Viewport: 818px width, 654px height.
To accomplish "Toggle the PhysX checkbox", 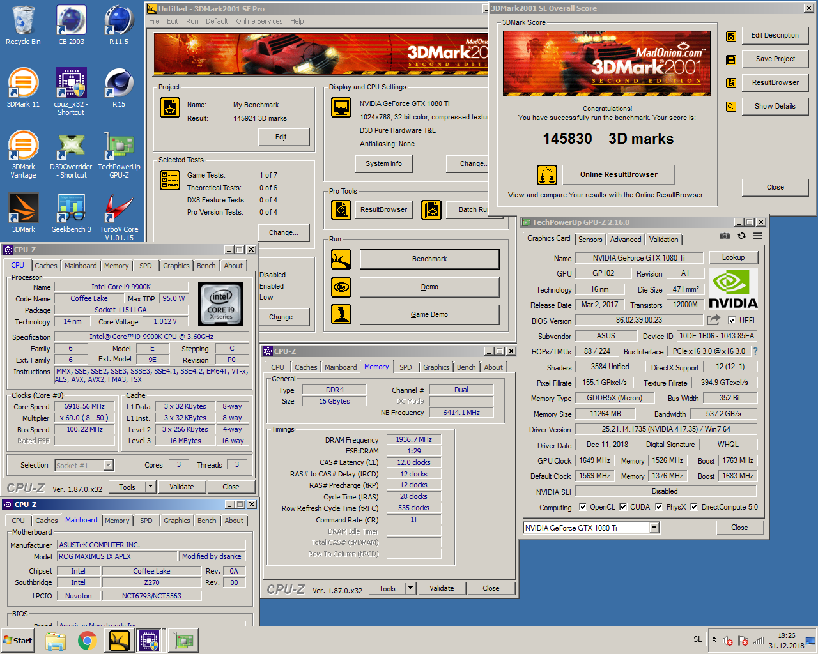I will pos(659,506).
